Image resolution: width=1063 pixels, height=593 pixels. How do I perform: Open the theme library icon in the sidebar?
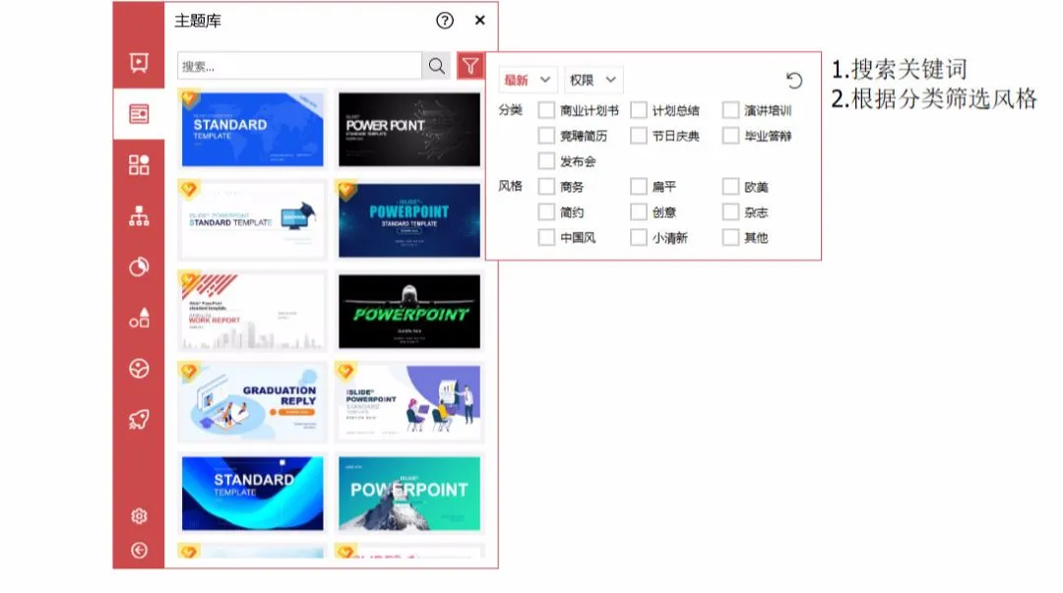click(139, 114)
